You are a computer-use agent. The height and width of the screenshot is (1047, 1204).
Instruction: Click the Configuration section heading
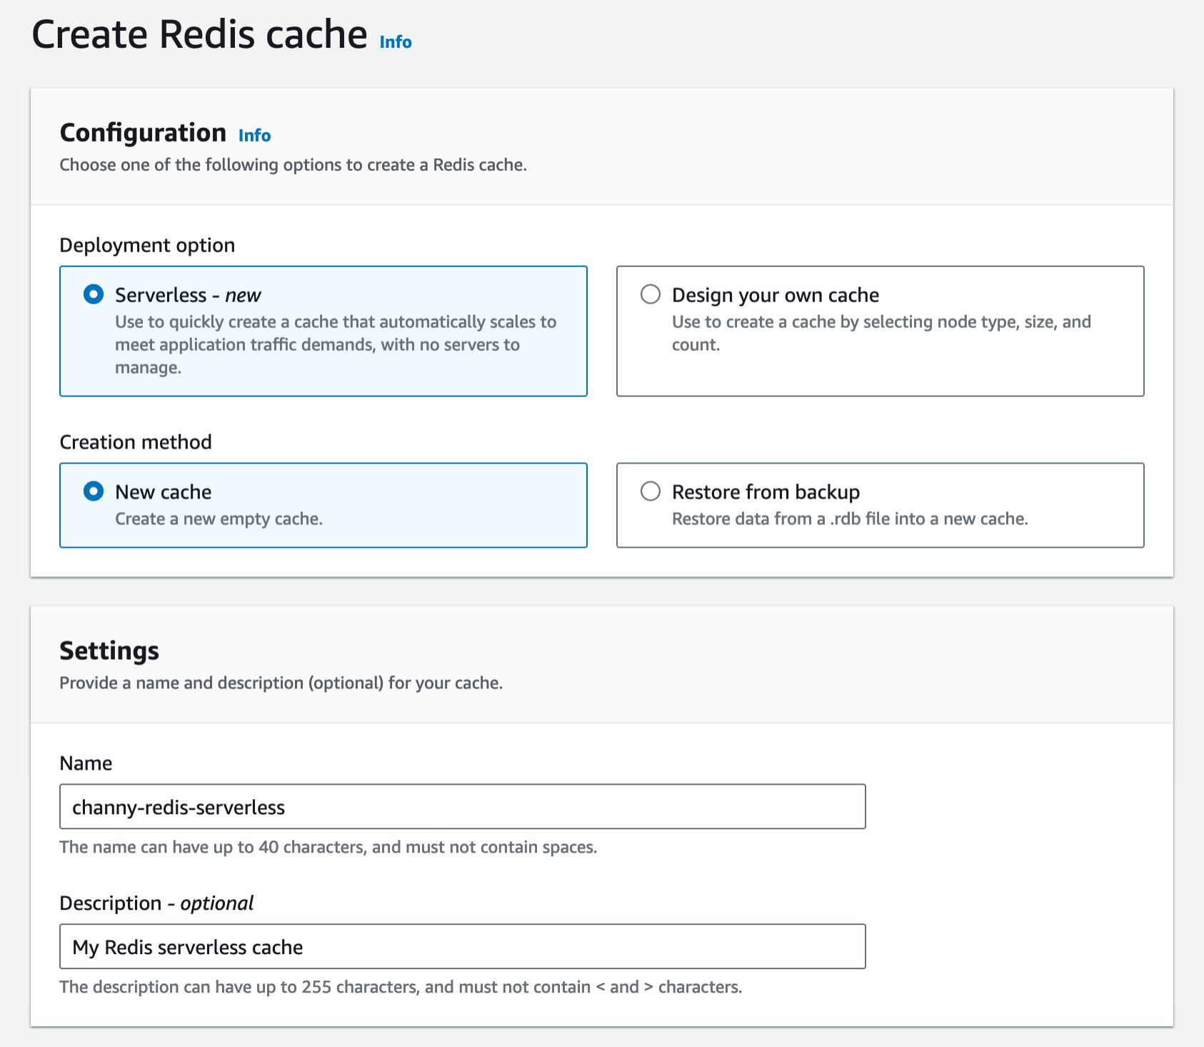pyautogui.click(x=143, y=133)
